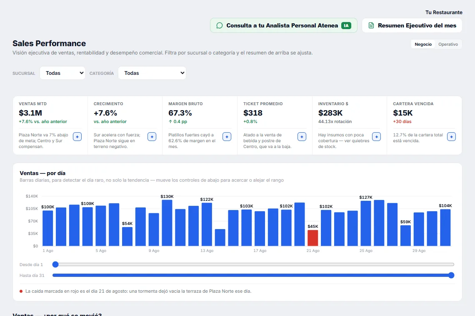Select the $127K sales bar
475x316 pixels.
coord(366,223)
